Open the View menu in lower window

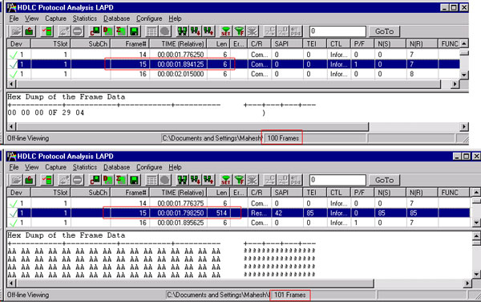31,167
